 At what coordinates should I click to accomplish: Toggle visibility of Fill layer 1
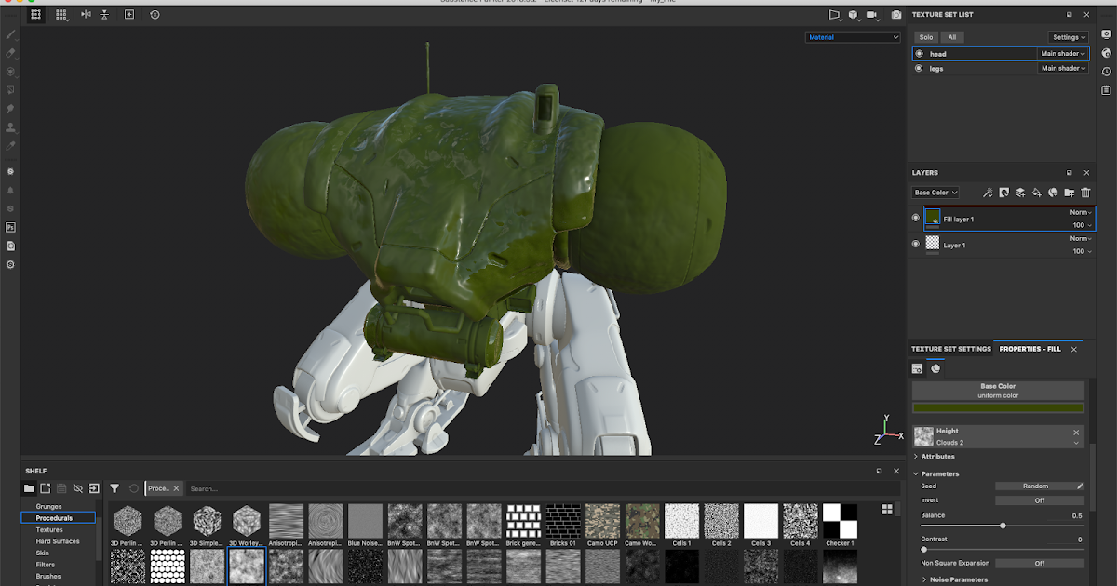coord(915,217)
